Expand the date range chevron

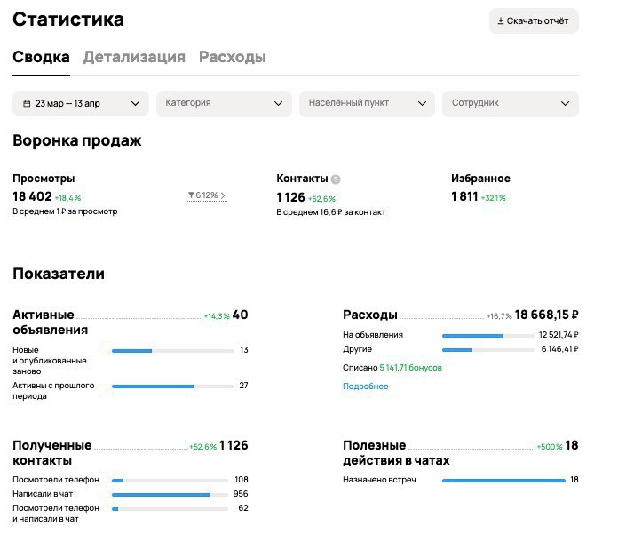(135, 104)
